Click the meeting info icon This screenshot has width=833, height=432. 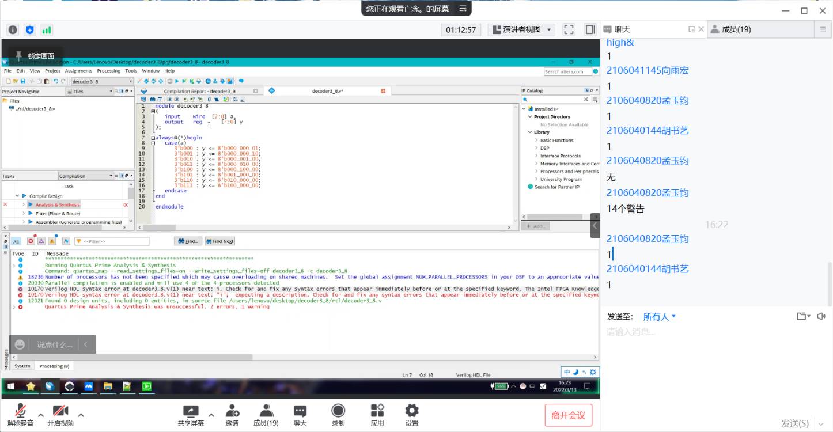click(x=13, y=29)
